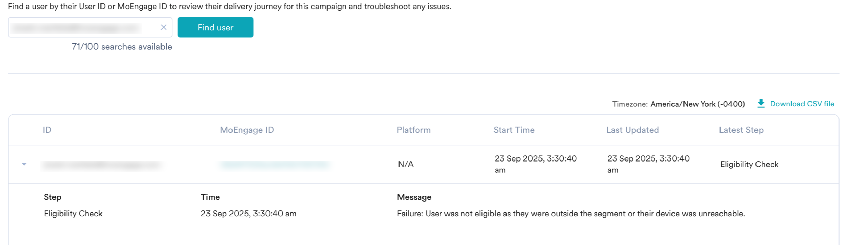Click the Platform column header

414,130
